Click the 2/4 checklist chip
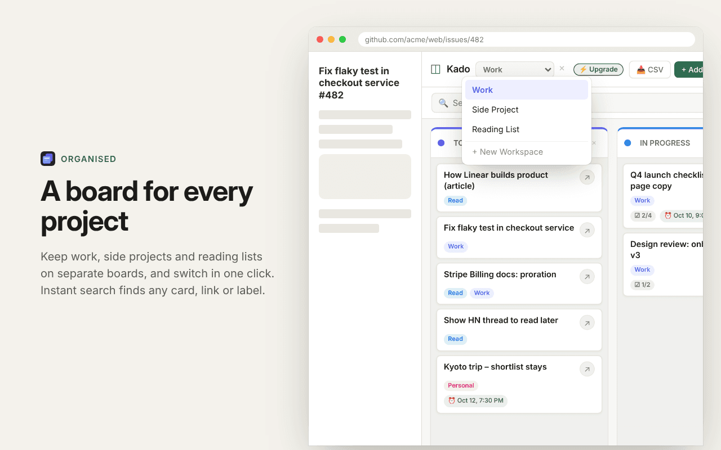 click(643, 215)
